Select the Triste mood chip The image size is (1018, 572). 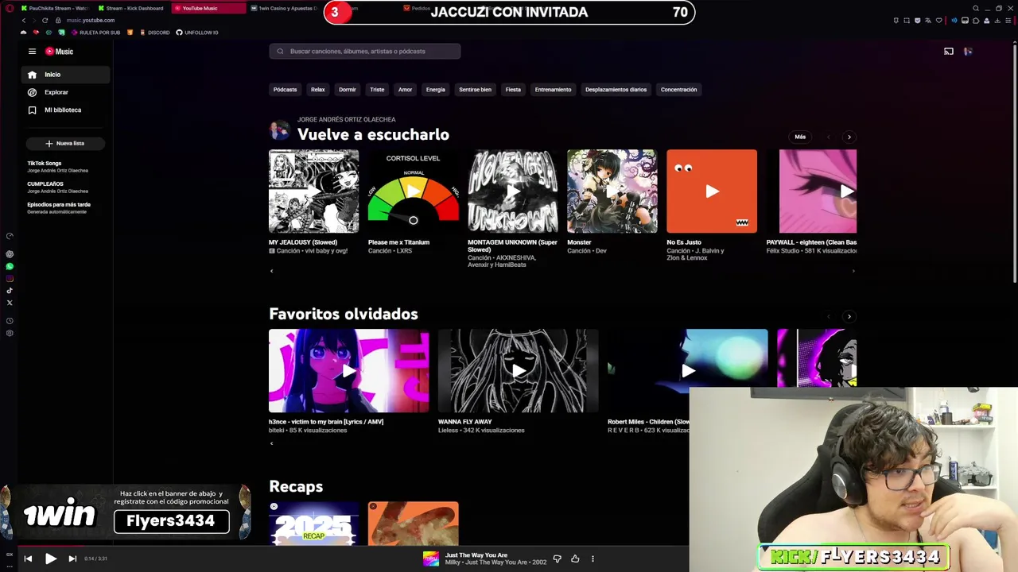377,90
